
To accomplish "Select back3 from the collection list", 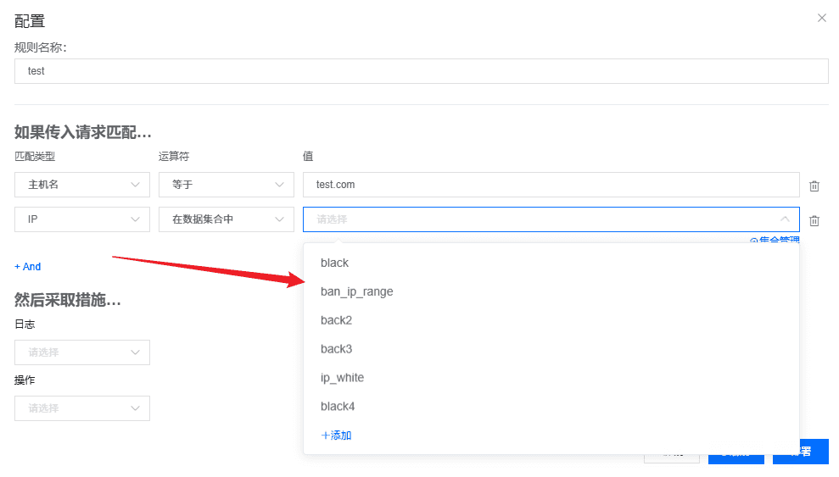I will click(336, 349).
